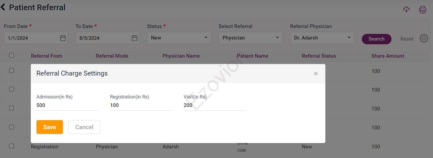
Task: Click the printer icon
Action: click(x=423, y=10)
